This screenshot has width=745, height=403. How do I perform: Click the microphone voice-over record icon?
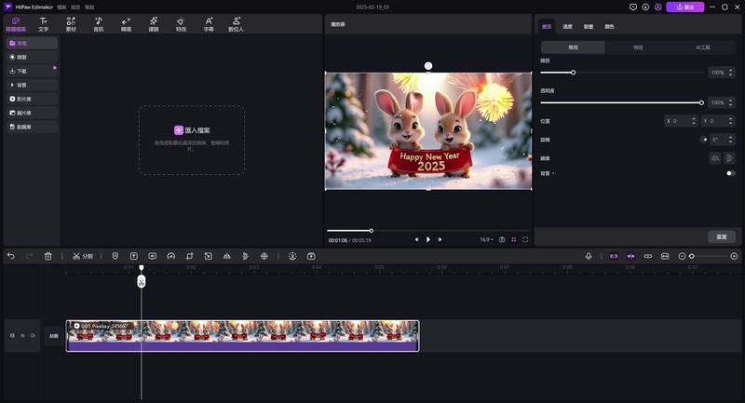tap(589, 256)
